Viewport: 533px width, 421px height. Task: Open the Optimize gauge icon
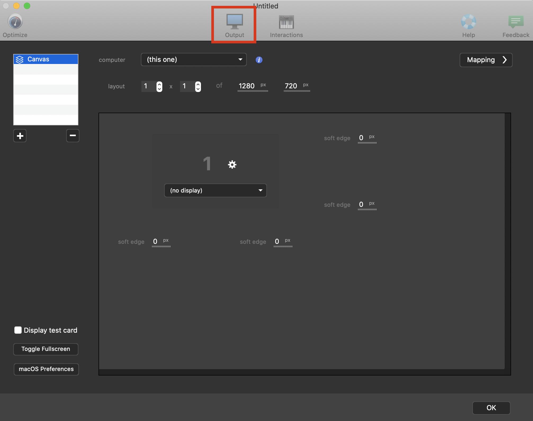15,22
